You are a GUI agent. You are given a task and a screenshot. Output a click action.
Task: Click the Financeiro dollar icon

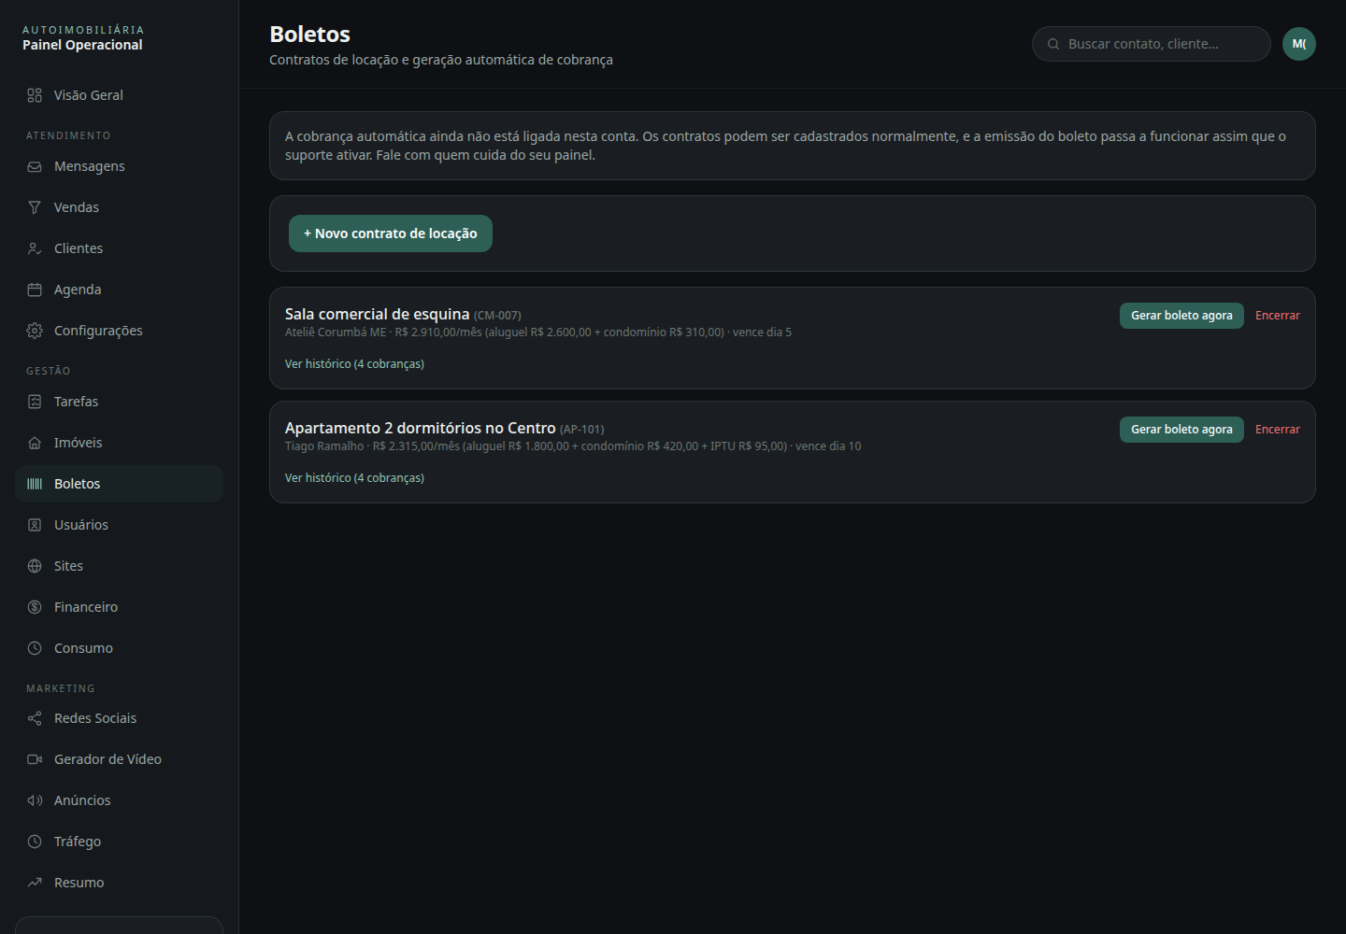(x=35, y=607)
